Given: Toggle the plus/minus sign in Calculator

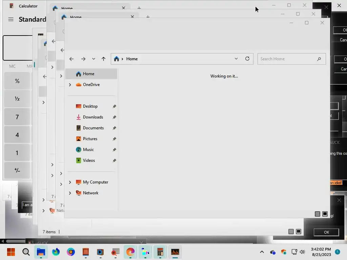Looking at the screenshot, I should tap(17, 170).
